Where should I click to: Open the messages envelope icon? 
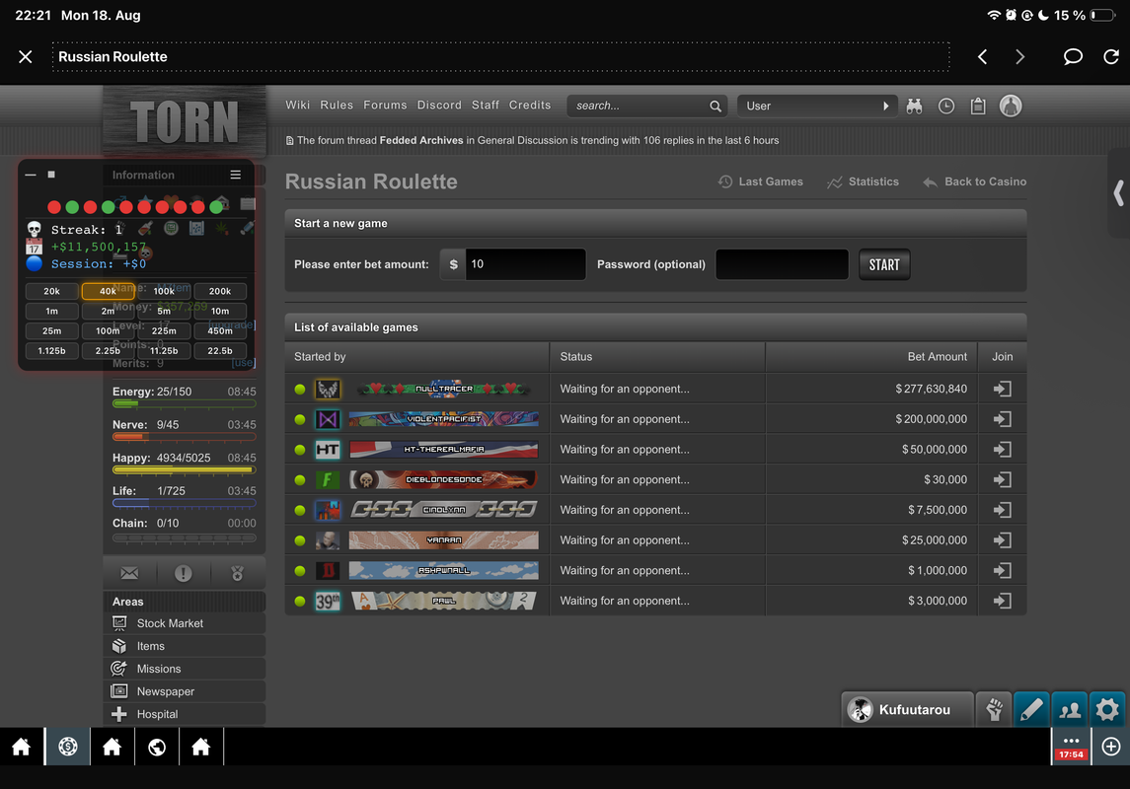tap(129, 573)
